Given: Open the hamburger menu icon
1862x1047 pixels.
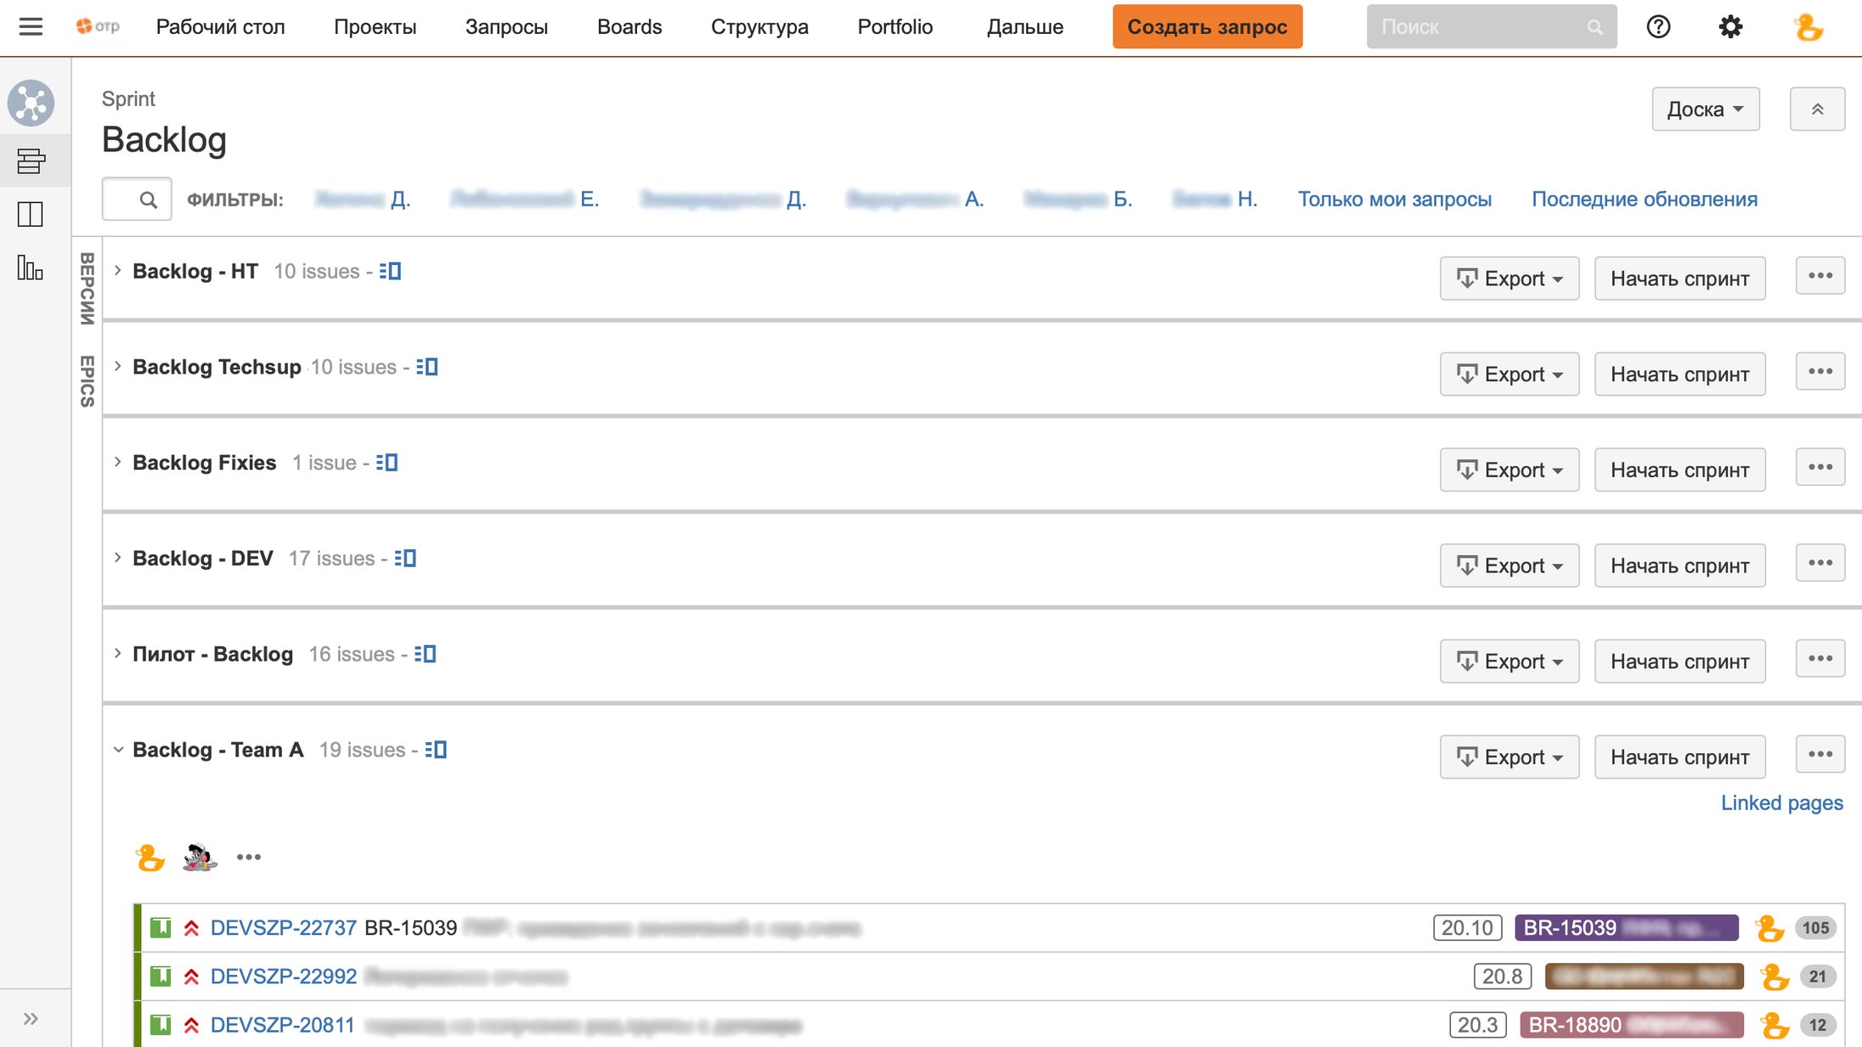Looking at the screenshot, I should 31,26.
